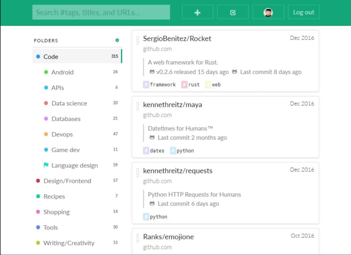Open the SergioBenitez/Rocket bookmark title
The width and height of the screenshot is (351, 255).
(177, 38)
